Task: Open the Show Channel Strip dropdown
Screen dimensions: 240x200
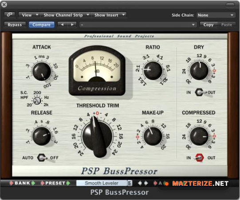Action: click(66, 15)
